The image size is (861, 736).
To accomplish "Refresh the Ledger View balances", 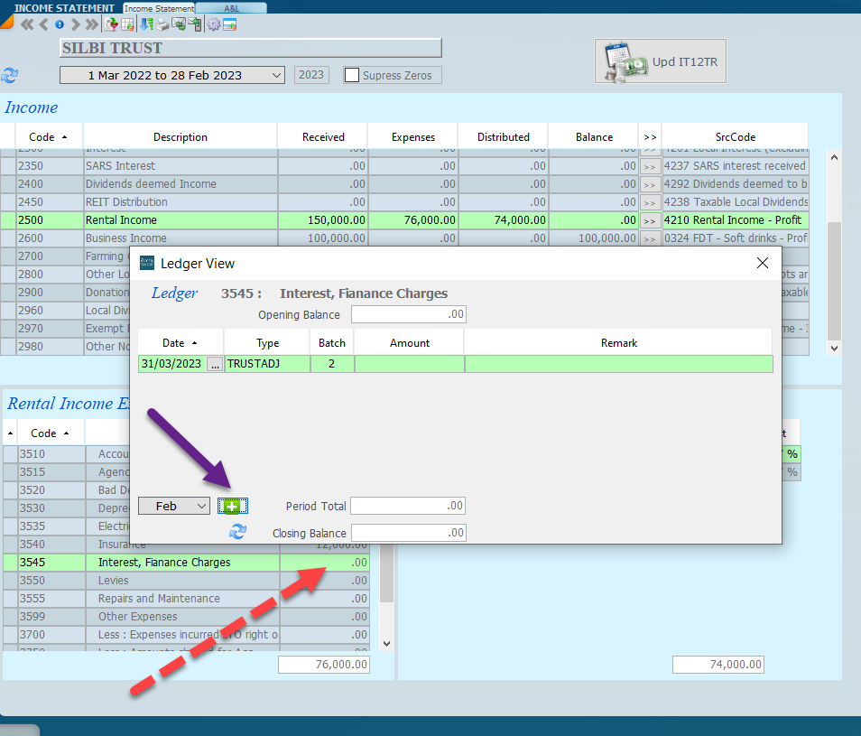I will tap(237, 533).
